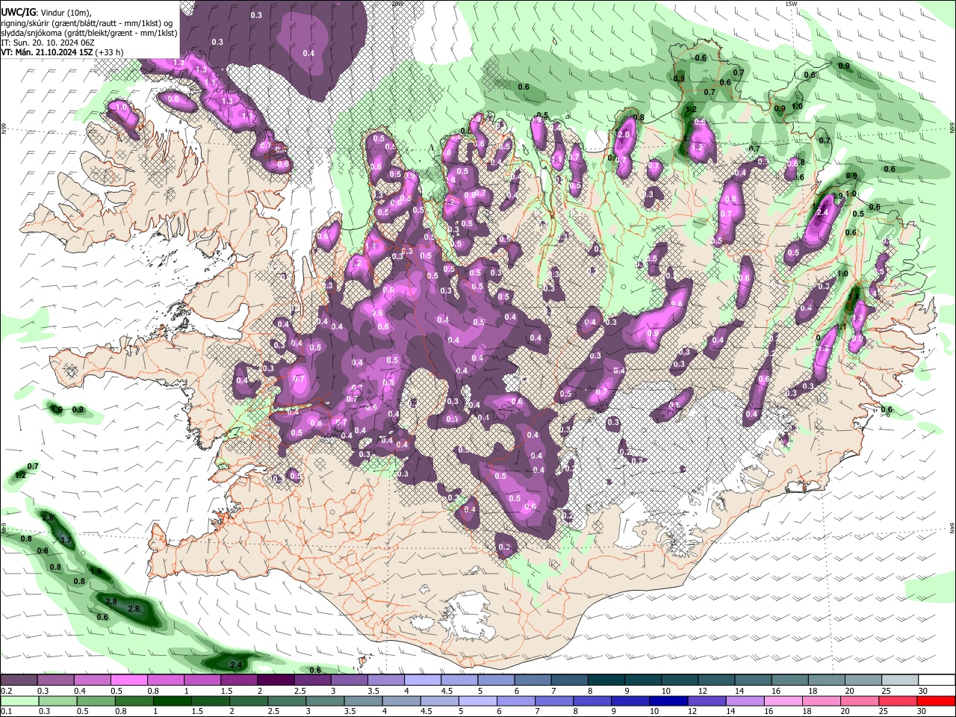The height and width of the screenshot is (717, 956).
Task: Pick the lavender snow swatch between 4 and 4.5
Action: (x=423, y=680)
